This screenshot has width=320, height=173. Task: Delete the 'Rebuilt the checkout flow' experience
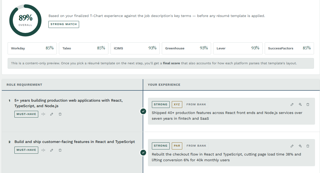[308, 146]
